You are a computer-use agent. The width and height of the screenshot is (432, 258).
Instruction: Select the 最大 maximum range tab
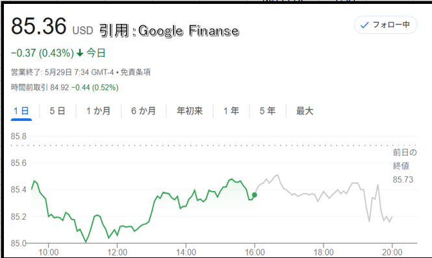click(305, 111)
